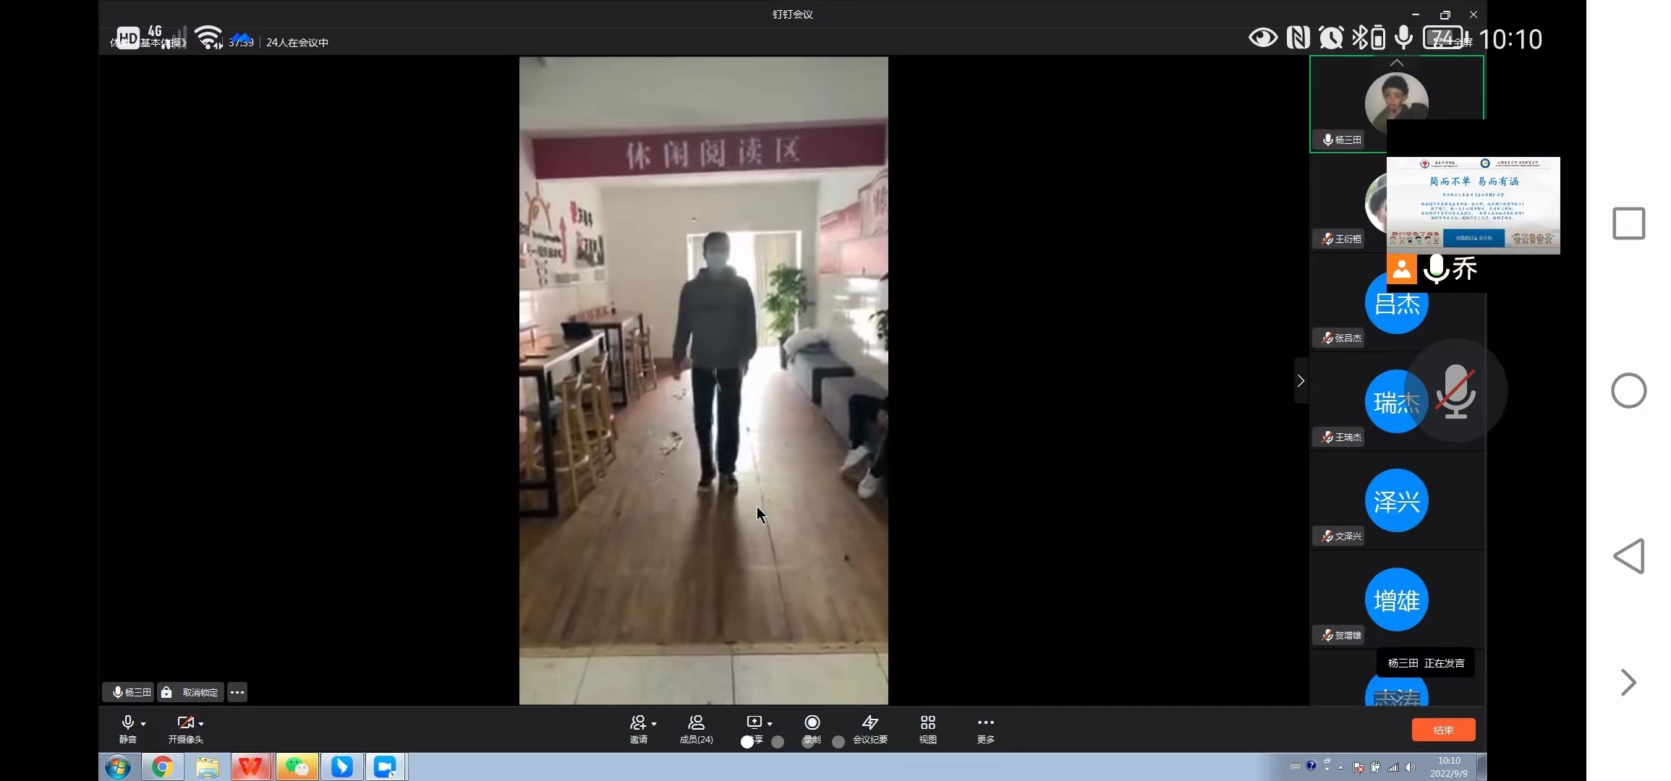
Task: Start recording with 录制 icon
Action: tap(812, 722)
